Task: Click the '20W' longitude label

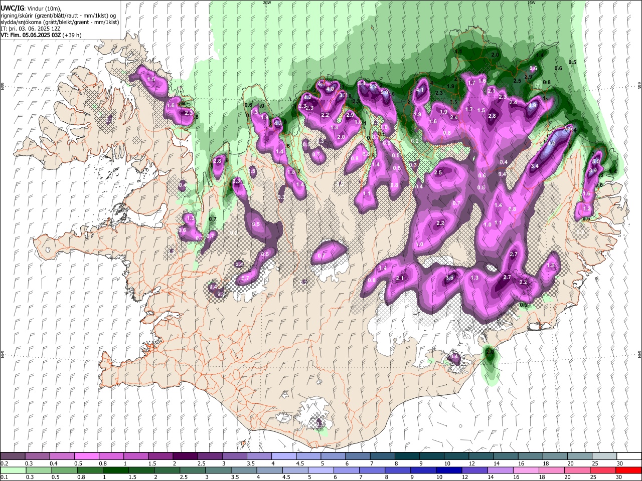Action: click(267, 3)
